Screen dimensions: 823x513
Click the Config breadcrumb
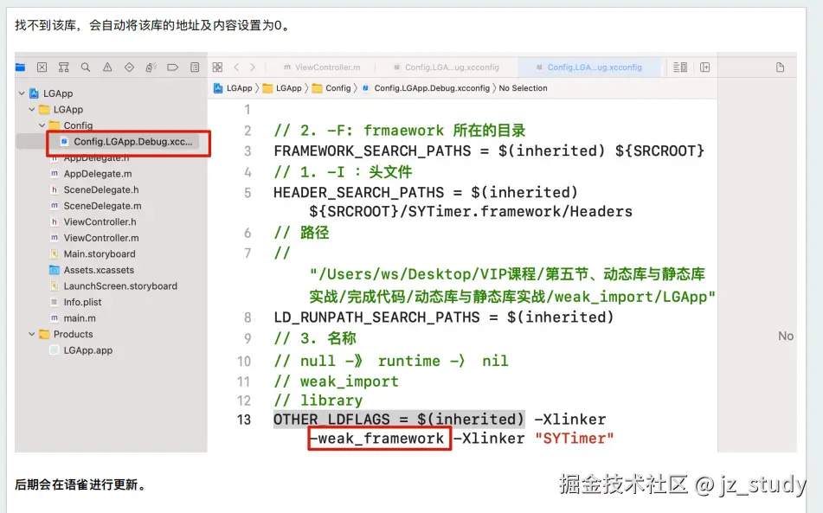coord(331,88)
